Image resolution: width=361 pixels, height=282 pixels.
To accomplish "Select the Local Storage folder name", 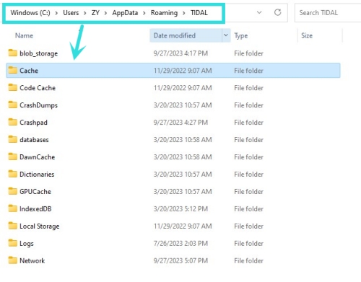I will click(x=40, y=226).
